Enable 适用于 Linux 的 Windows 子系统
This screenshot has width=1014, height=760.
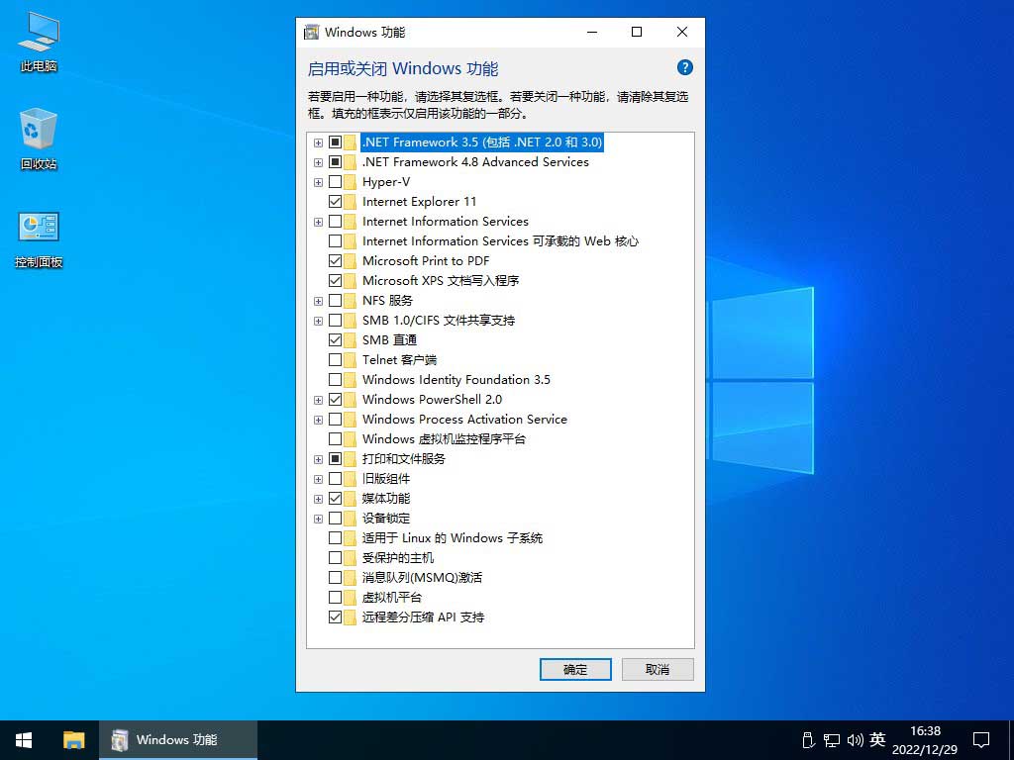[x=336, y=537]
